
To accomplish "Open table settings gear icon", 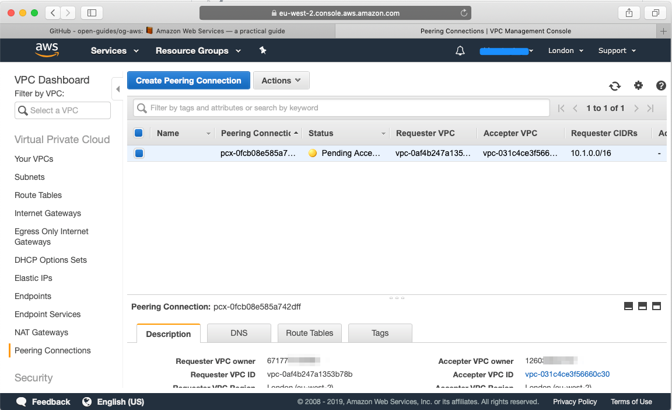I will [638, 85].
